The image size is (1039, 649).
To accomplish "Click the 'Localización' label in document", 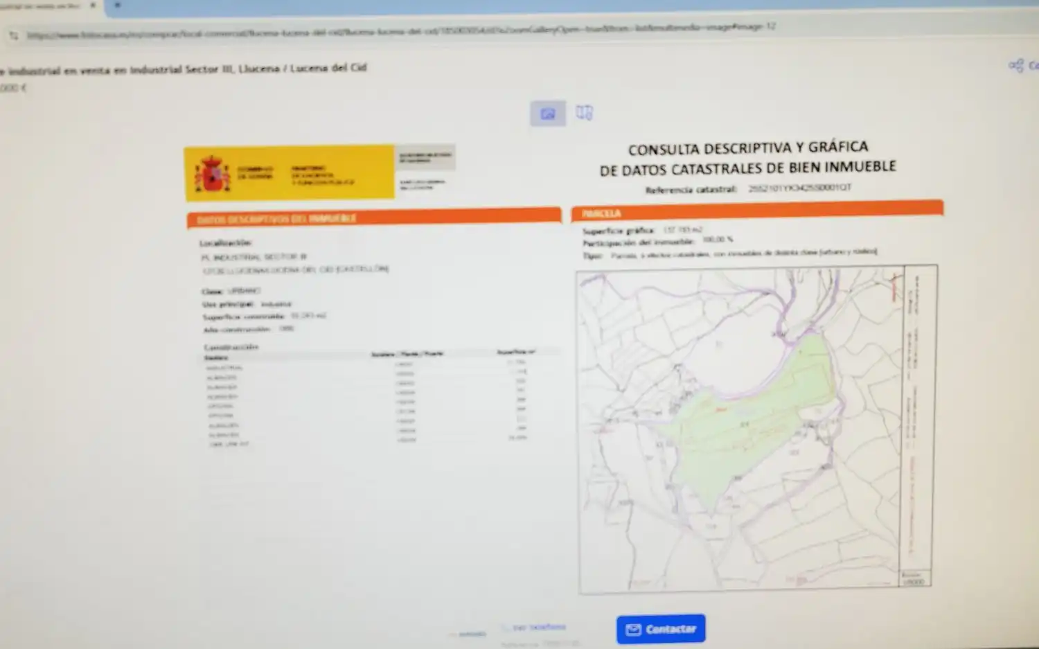I will 225,243.
